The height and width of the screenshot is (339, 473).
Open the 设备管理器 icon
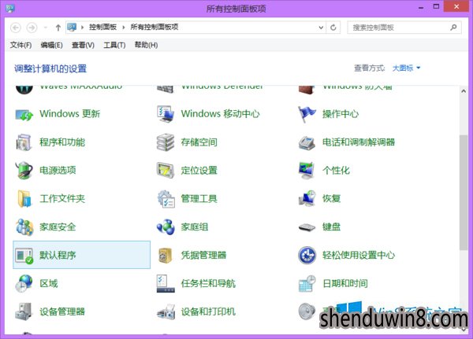pos(24,311)
